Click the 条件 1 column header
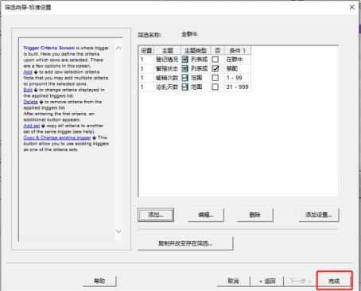Image resolution: width=361 pixels, height=291 pixels. point(238,50)
